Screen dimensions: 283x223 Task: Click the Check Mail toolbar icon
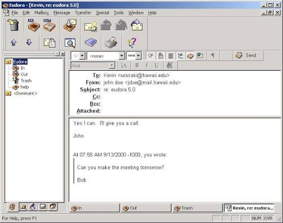(70, 25)
